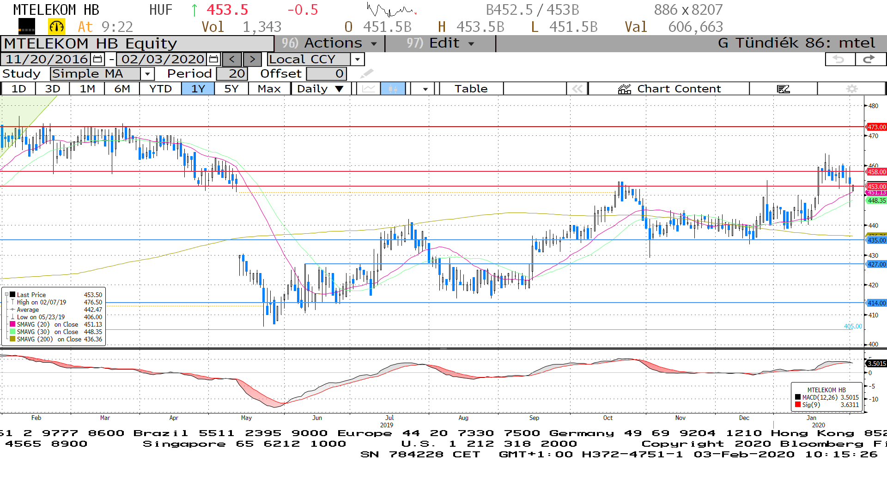Click the Offset value field
This screenshot has width=887, height=480.
(x=326, y=73)
